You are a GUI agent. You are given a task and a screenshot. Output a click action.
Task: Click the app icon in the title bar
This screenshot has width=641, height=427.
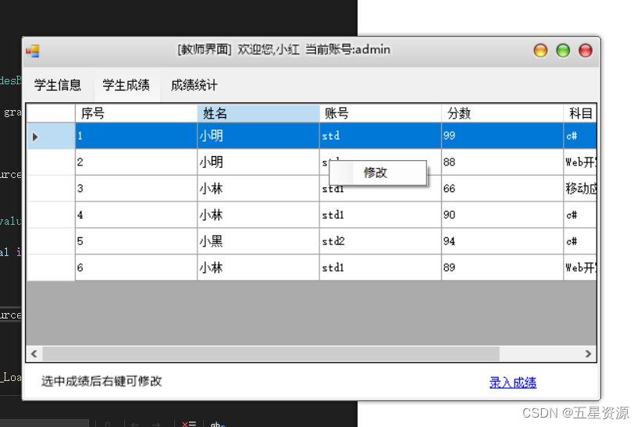click(33, 51)
